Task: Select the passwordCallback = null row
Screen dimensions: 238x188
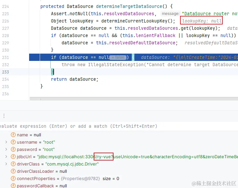Action: (119, 186)
